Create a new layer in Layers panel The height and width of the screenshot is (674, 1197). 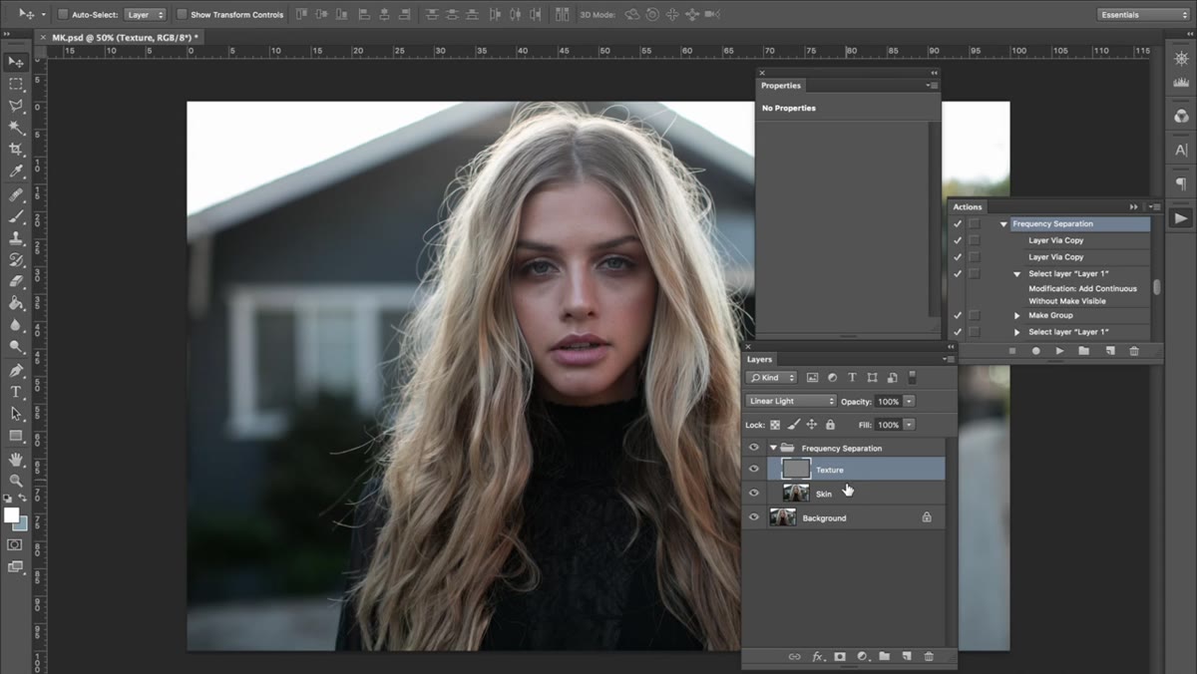click(x=907, y=657)
